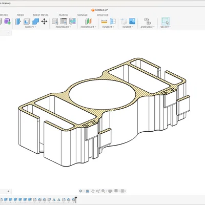The image size is (205, 205).
Task: Switch to the UTILITIES tab
Action: pyautogui.click(x=102, y=15)
